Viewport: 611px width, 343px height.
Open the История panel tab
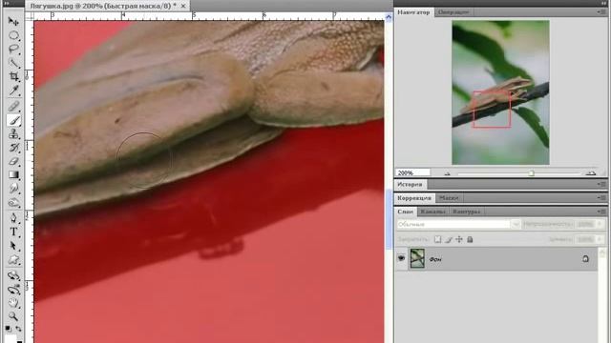(410, 184)
